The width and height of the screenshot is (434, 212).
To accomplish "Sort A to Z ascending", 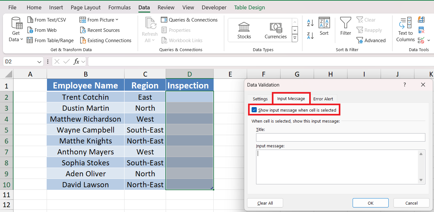I will tap(310, 23).
